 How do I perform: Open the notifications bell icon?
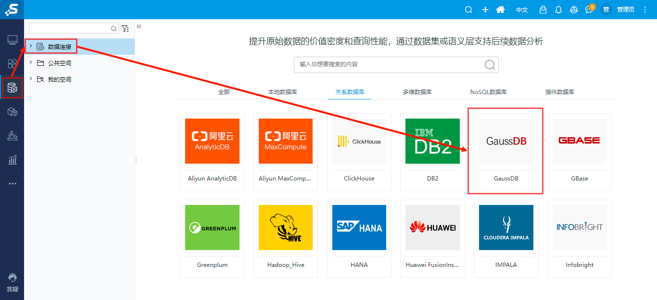[x=558, y=10]
